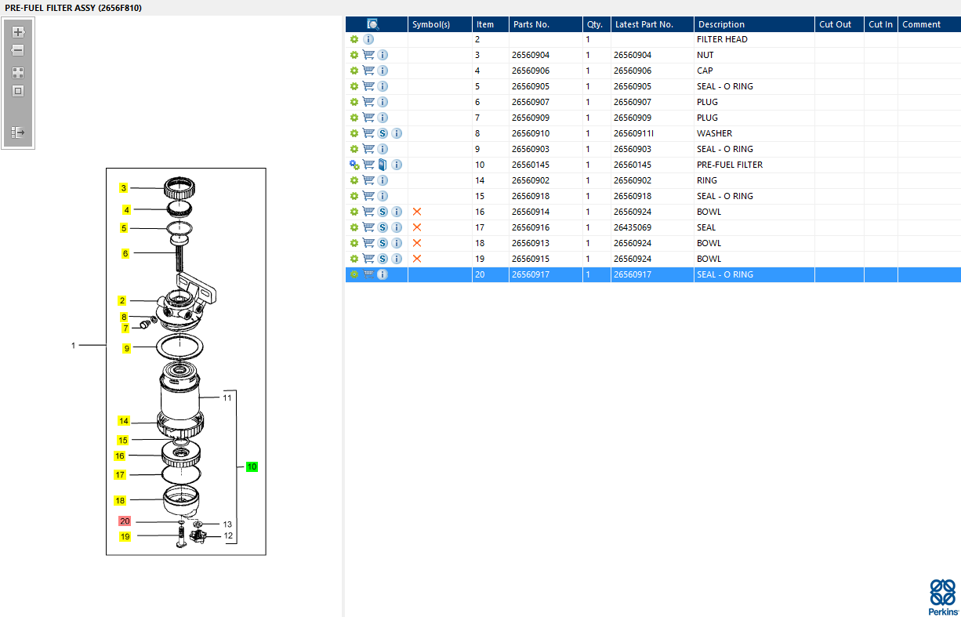Click orange X symbol on item 17 SEAL row
Screen dimensions: 961x617
coord(417,227)
